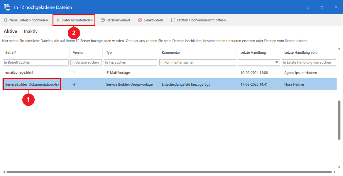Sort by the Version column header
Image resolution: width=343 pixels, height=176 pixels.
pos(78,52)
